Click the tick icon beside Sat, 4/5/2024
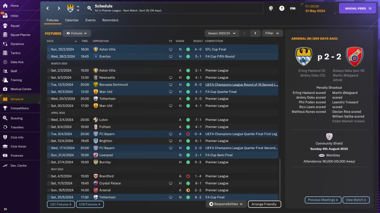 click(49, 176)
